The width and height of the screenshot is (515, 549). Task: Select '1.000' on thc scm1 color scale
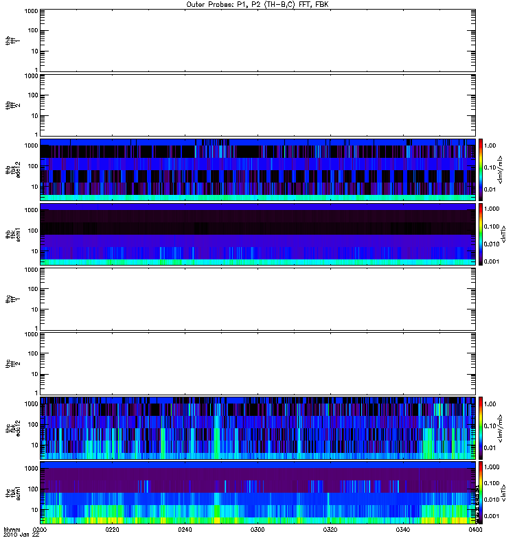click(492, 467)
